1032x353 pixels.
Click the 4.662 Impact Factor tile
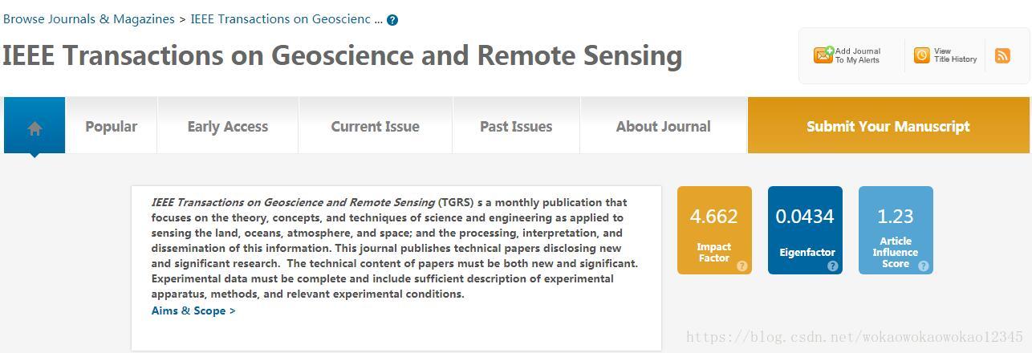click(714, 230)
